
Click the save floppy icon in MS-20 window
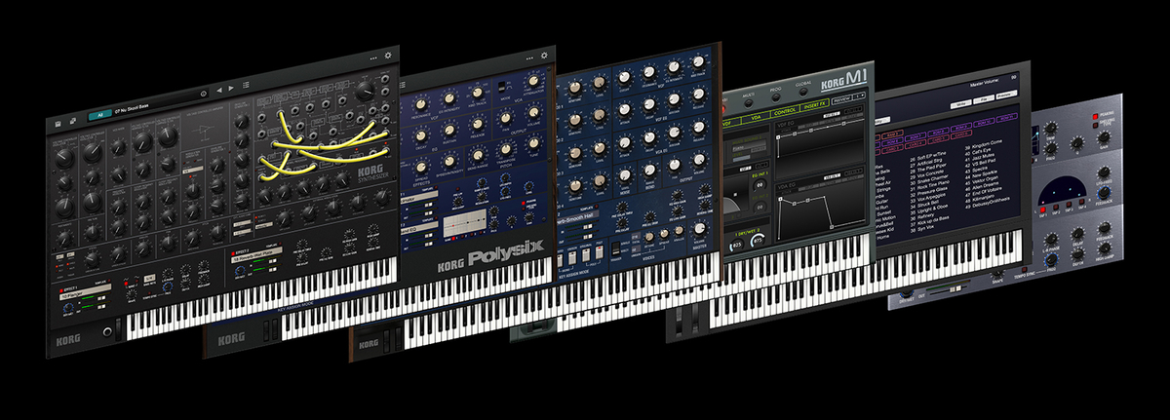coord(58,123)
